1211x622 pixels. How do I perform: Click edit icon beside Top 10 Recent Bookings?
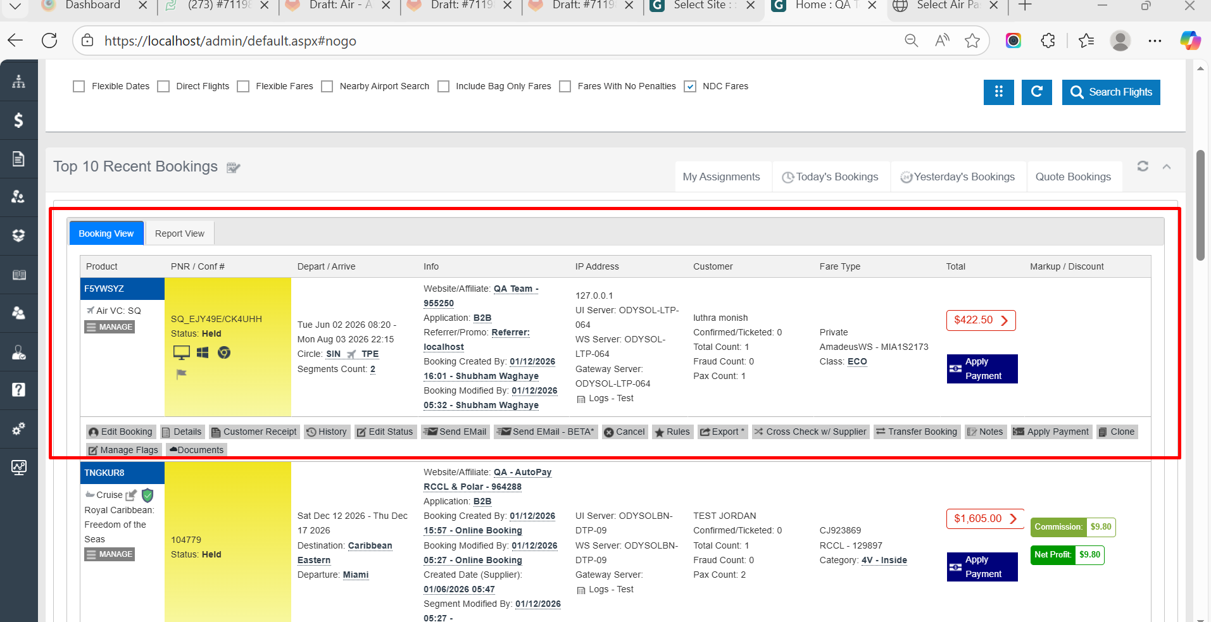point(234,168)
